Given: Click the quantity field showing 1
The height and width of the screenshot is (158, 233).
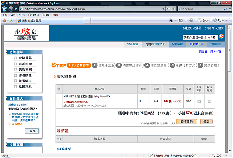Looking at the screenshot, I should (144, 101).
